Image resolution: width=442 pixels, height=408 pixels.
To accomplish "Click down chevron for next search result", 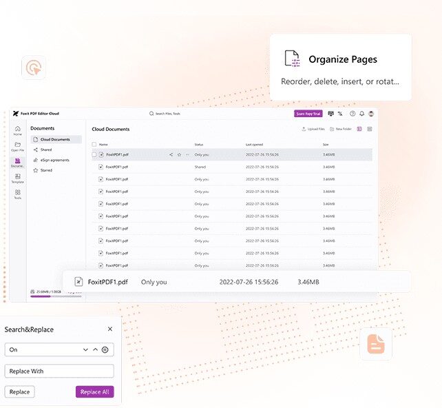I will 85,350.
